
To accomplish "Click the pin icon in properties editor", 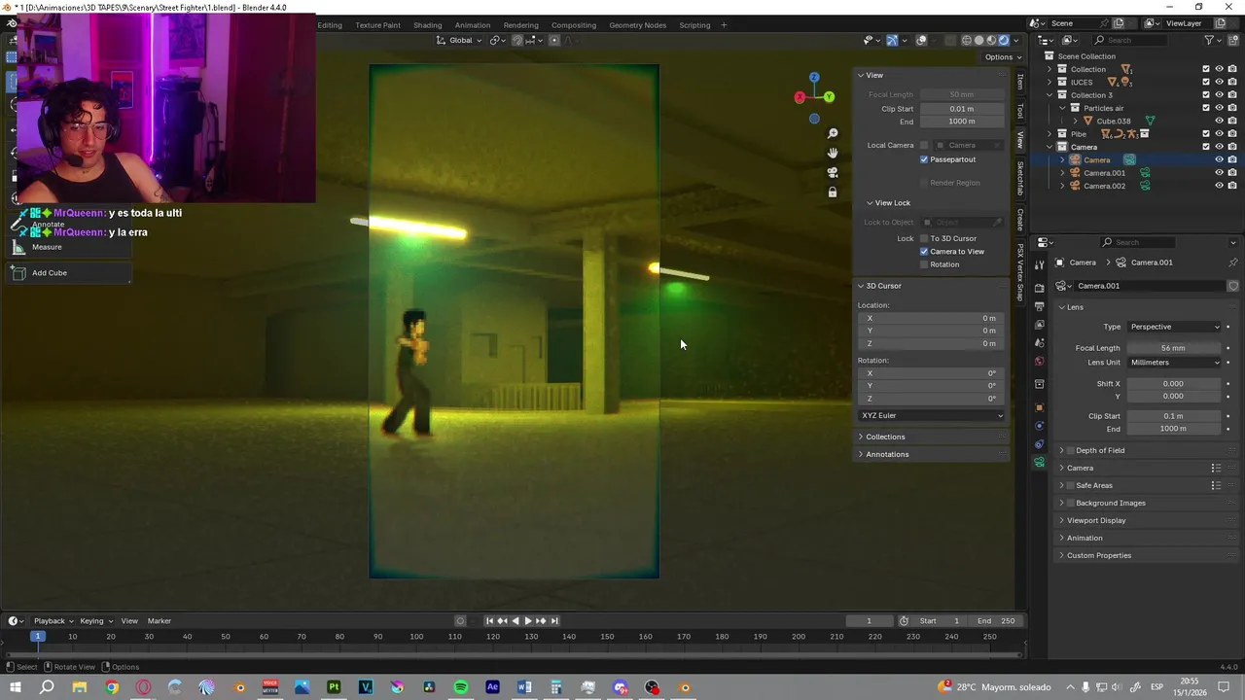I will click(x=1232, y=262).
